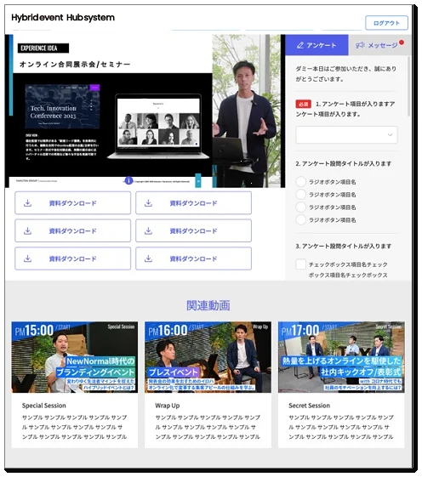Select the third ラジオボタン項目名 radio option
Screen dimensions: 422x477
coord(301,207)
